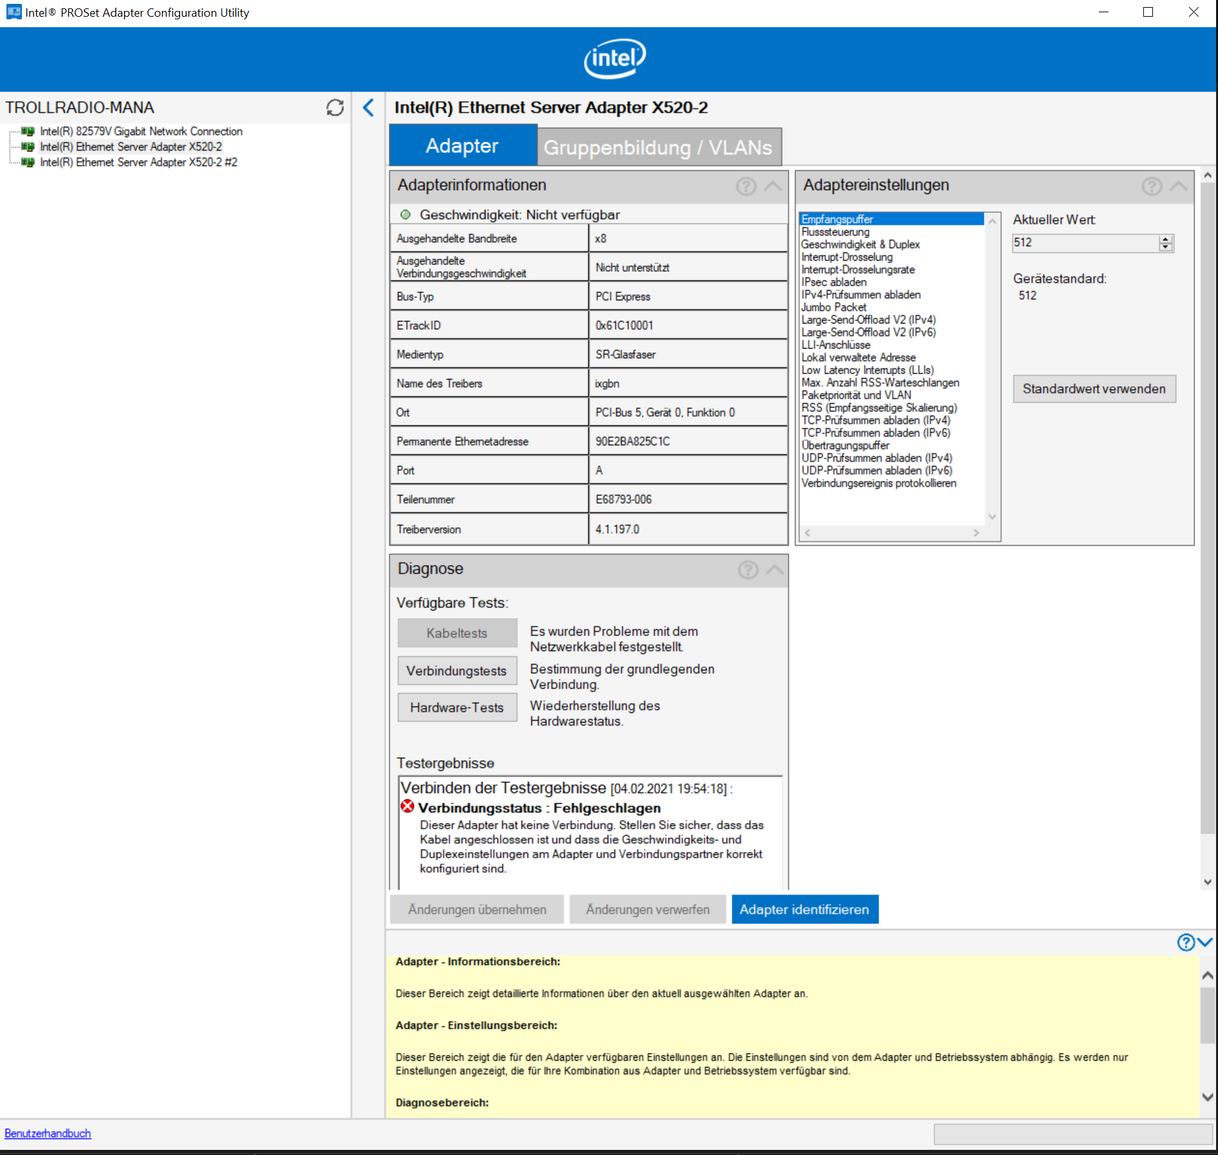1218x1155 pixels.
Task: Select Intel(R) Ethernet Server Adapter X520-2 in tree
Action: (x=131, y=147)
